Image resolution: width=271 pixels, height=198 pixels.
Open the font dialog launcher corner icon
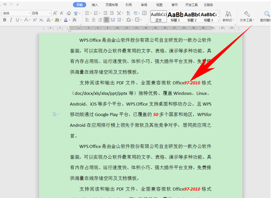coord(81,24)
